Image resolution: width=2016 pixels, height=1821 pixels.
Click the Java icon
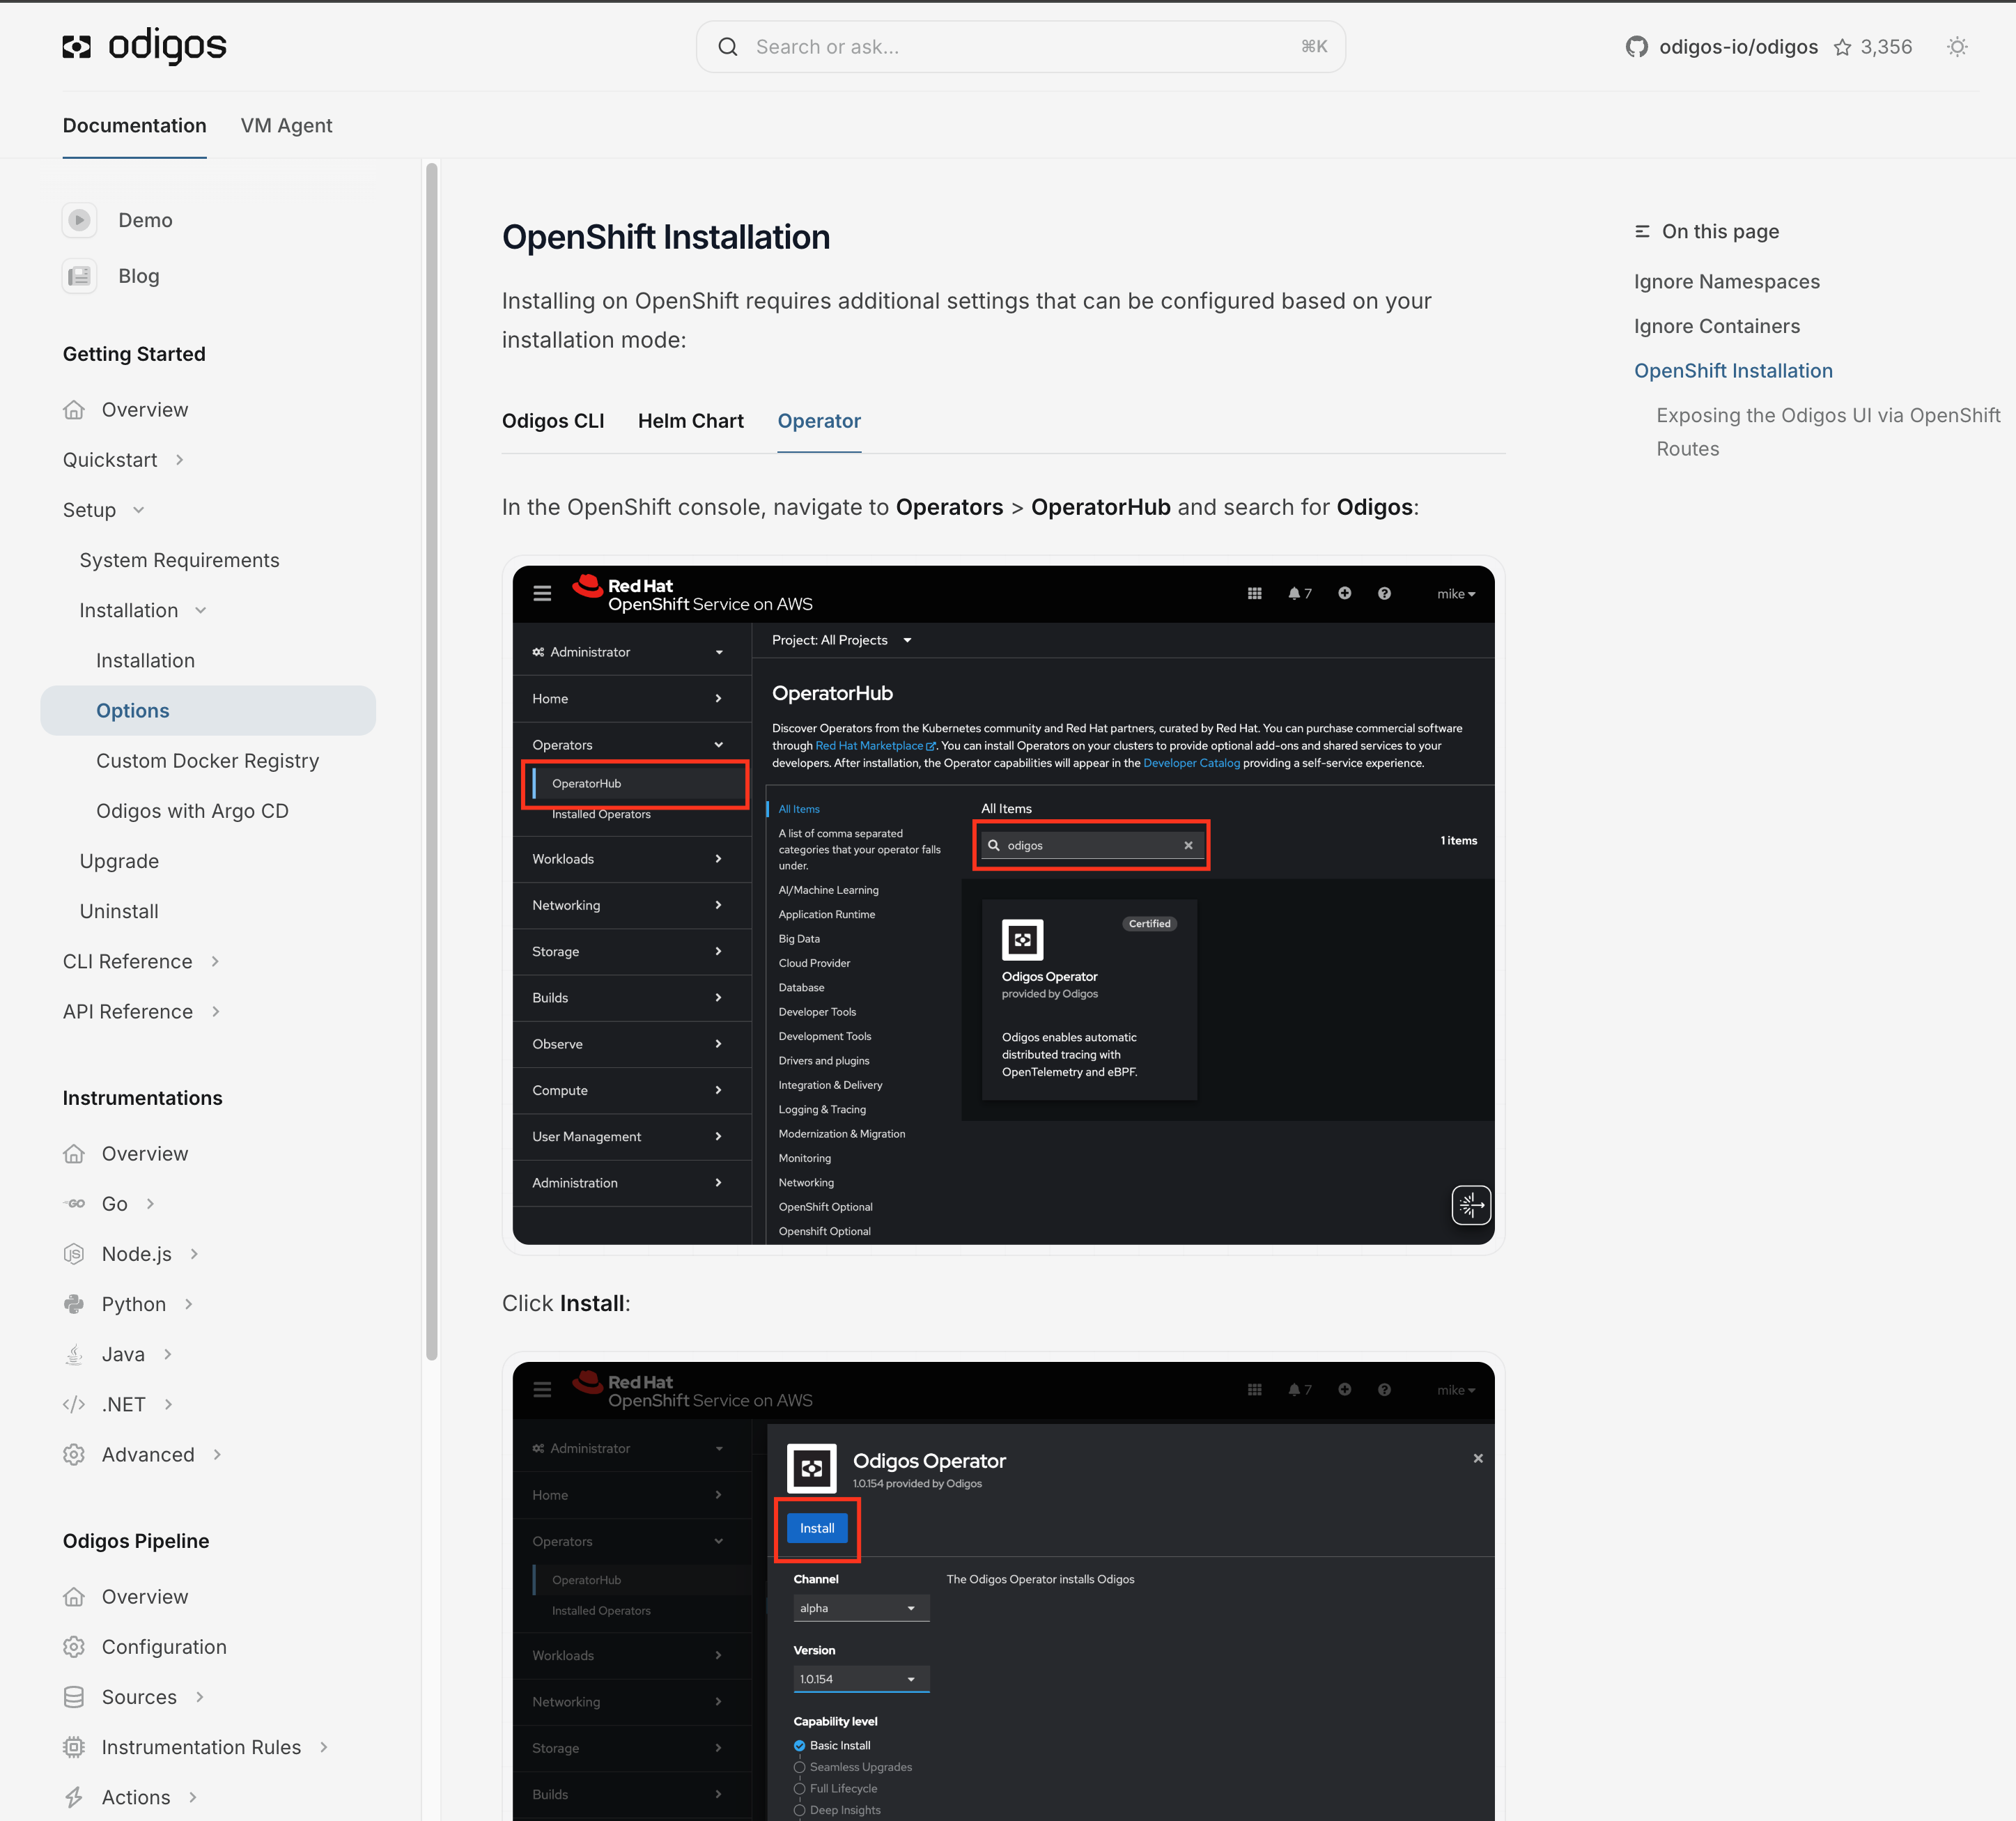tap(74, 1355)
